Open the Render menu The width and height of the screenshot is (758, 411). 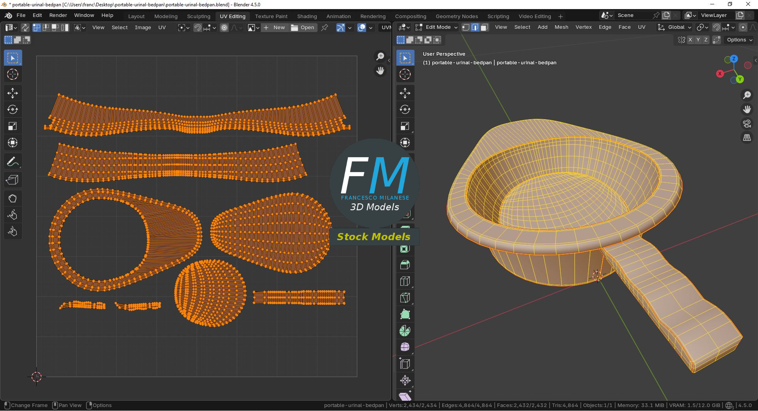coord(58,15)
